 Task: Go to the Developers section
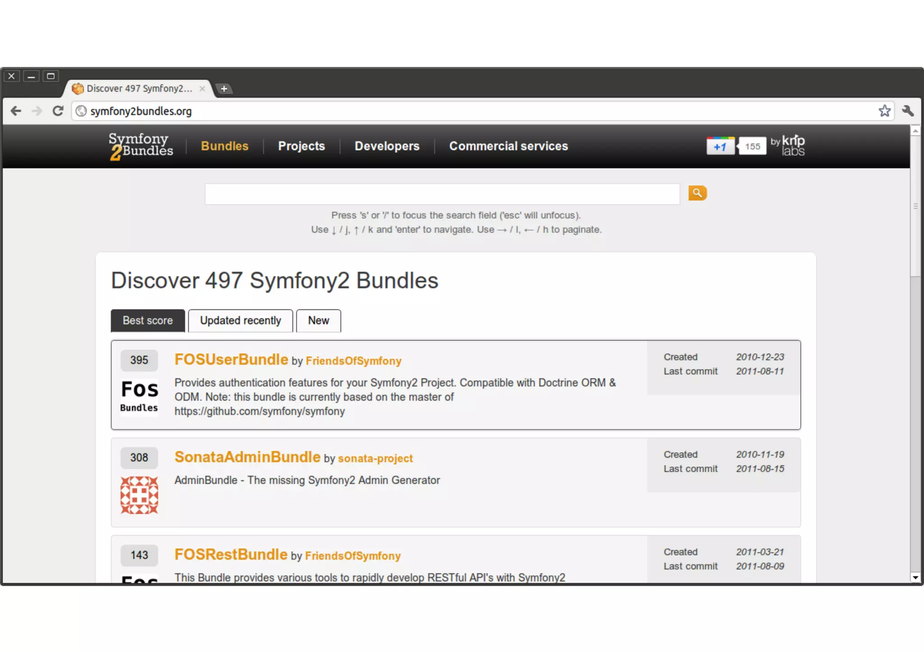coord(387,146)
